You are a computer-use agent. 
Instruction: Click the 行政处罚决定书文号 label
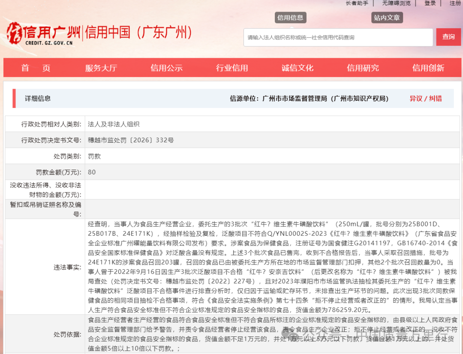click(x=51, y=140)
